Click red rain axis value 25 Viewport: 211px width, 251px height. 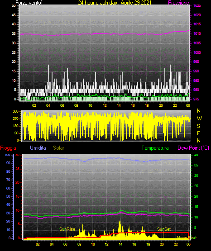(18, 169)
